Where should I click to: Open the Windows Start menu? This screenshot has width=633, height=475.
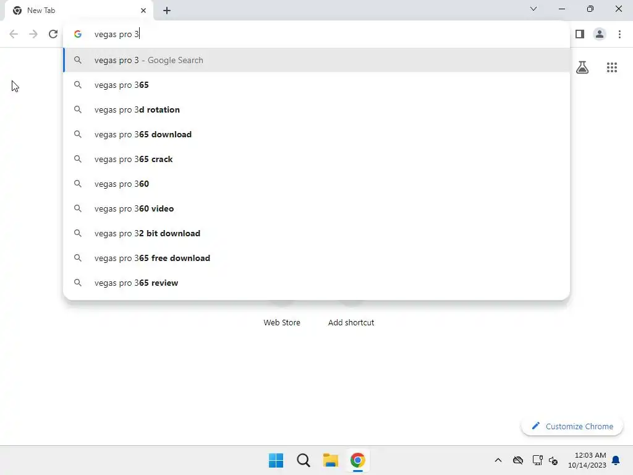[276, 460]
